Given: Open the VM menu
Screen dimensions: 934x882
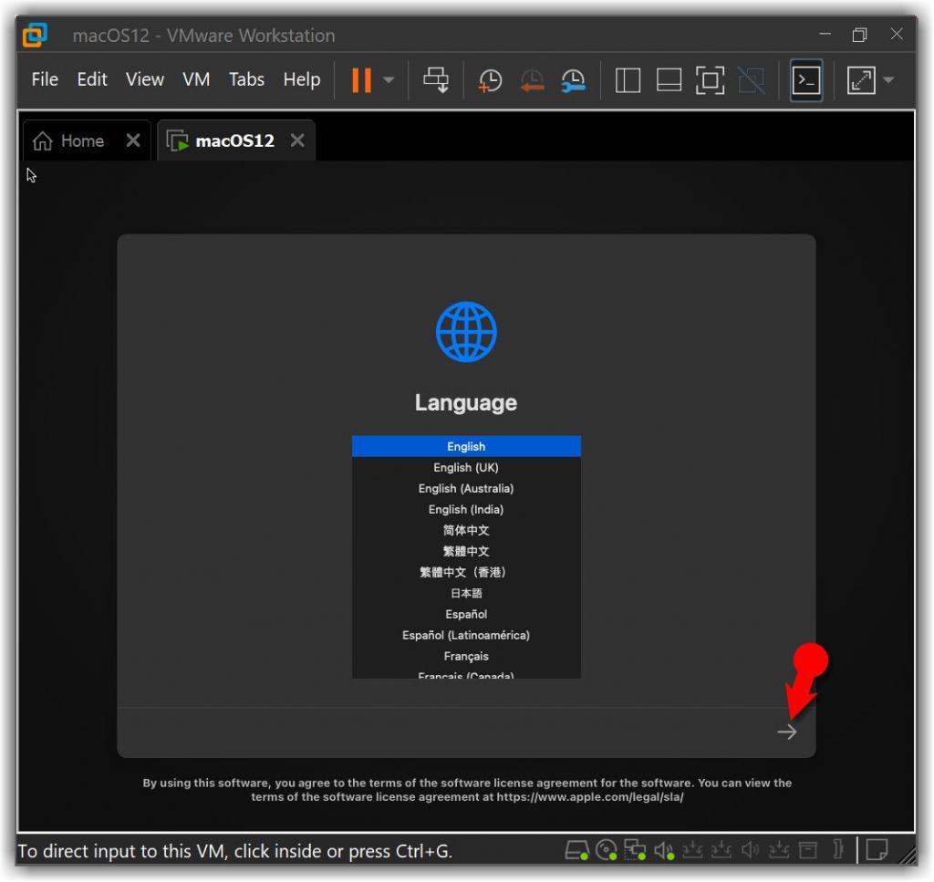Looking at the screenshot, I should click(196, 79).
